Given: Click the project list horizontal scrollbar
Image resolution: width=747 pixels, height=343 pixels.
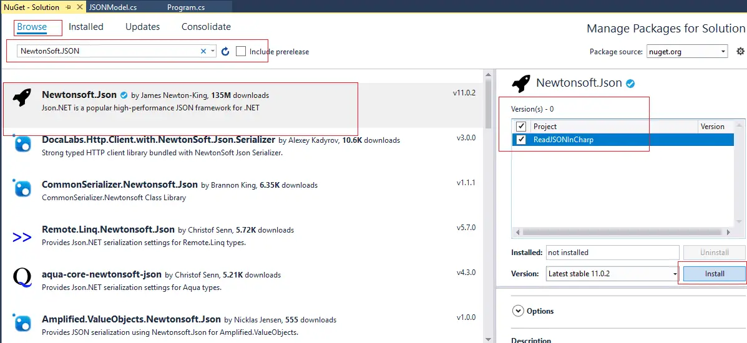Looking at the screenshot, I should coord(624,232).
